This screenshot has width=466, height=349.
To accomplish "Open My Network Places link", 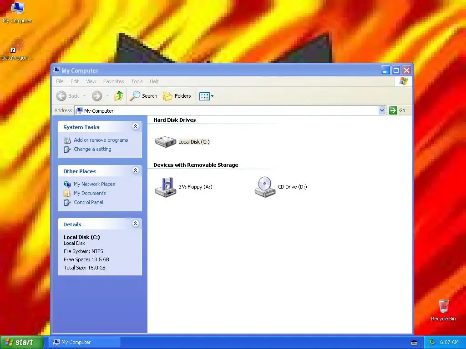I will [94, 184].
